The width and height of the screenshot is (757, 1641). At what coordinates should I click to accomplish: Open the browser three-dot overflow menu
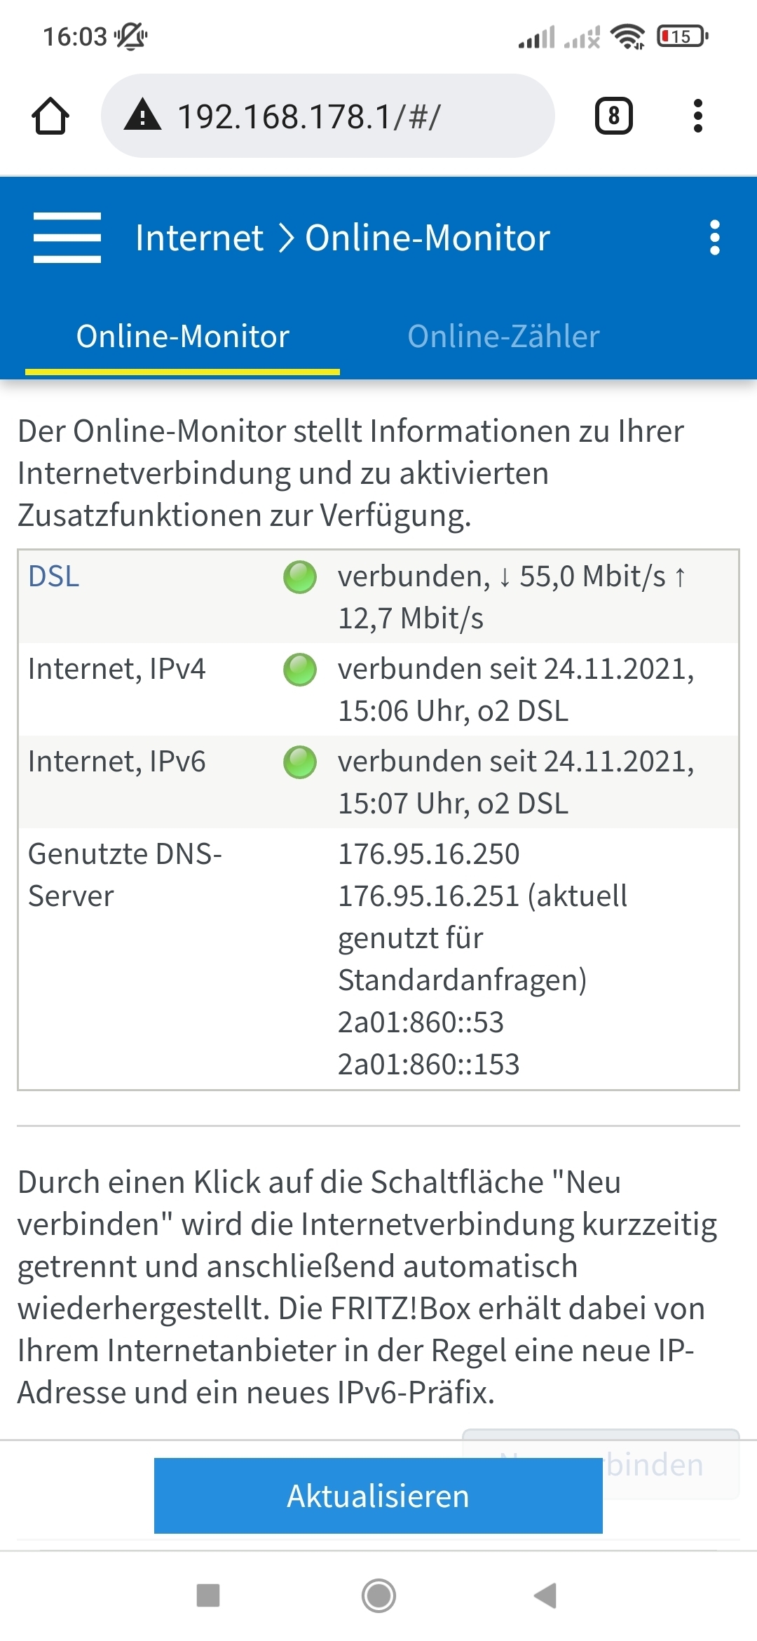click(697, 116)
